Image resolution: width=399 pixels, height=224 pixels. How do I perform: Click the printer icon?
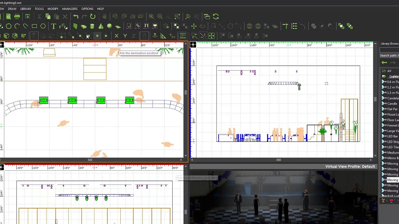click(17, 16)
